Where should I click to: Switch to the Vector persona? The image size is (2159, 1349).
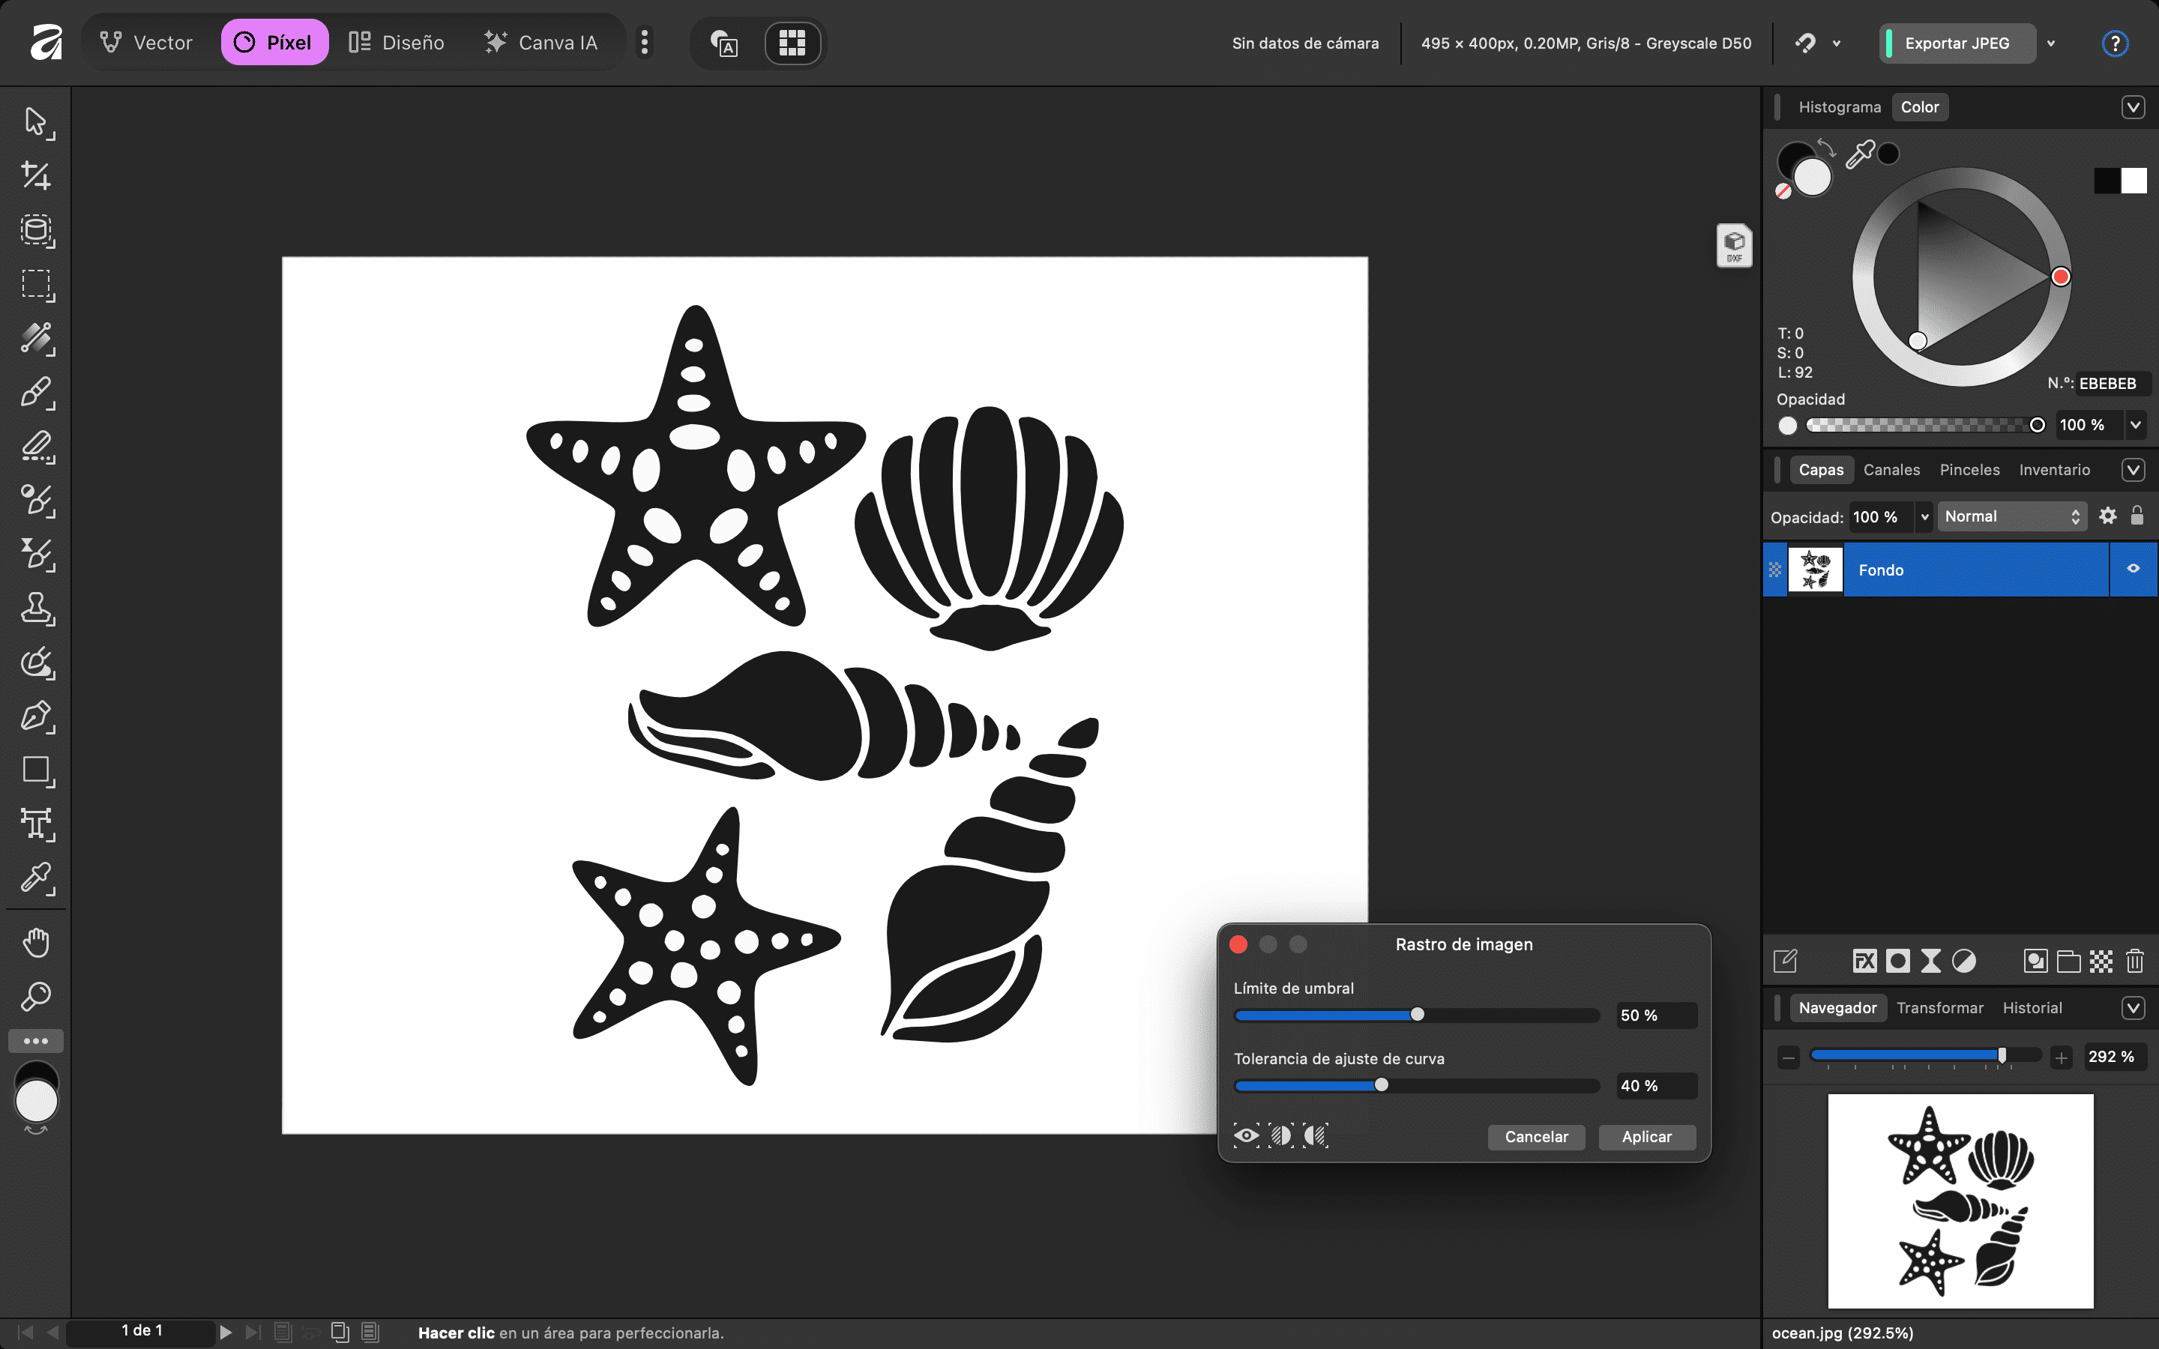click(146, 43)
